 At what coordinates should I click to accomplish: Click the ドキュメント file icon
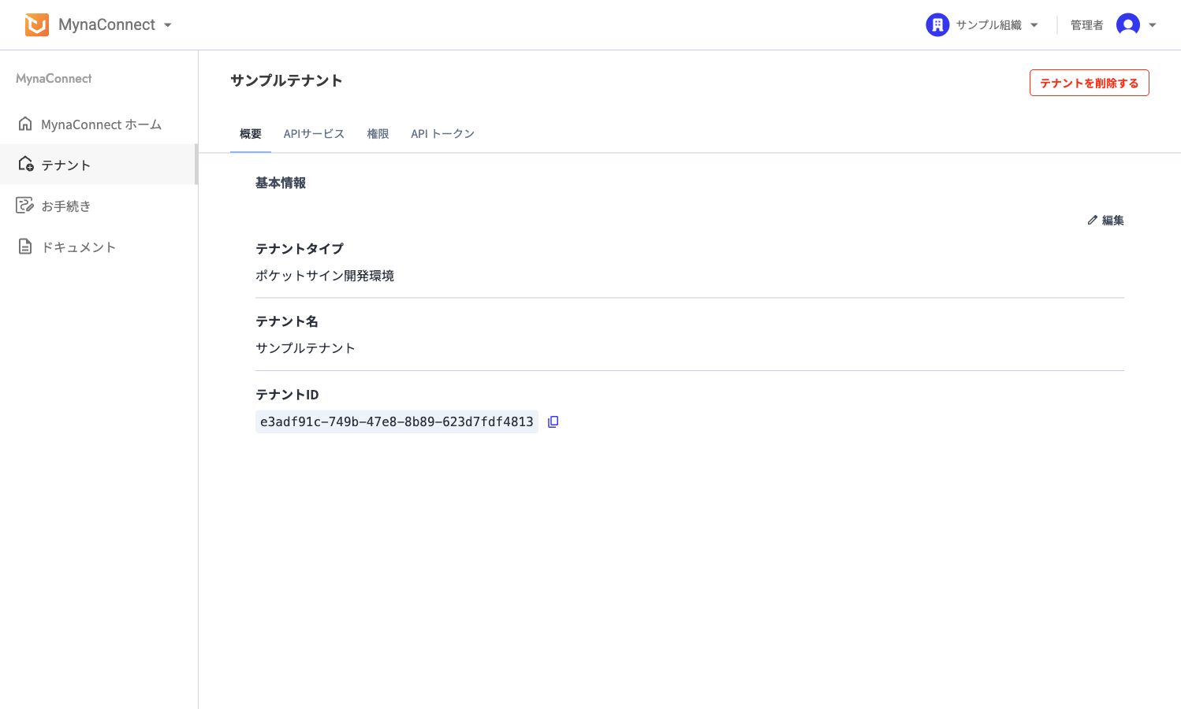pos(25,247)
